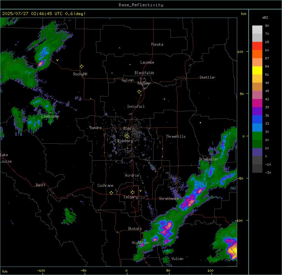Click the Drumheller label
The width and height of the screenshot is (282, 275).
click(x=209, y=159)
